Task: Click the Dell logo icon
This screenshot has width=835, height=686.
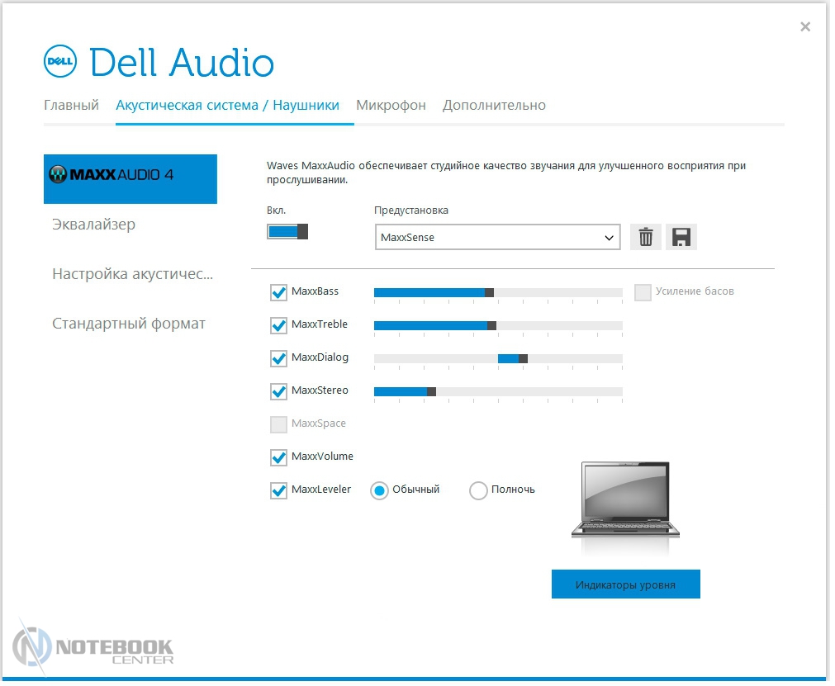Action: pyautogui.click(x=61, y=63)
